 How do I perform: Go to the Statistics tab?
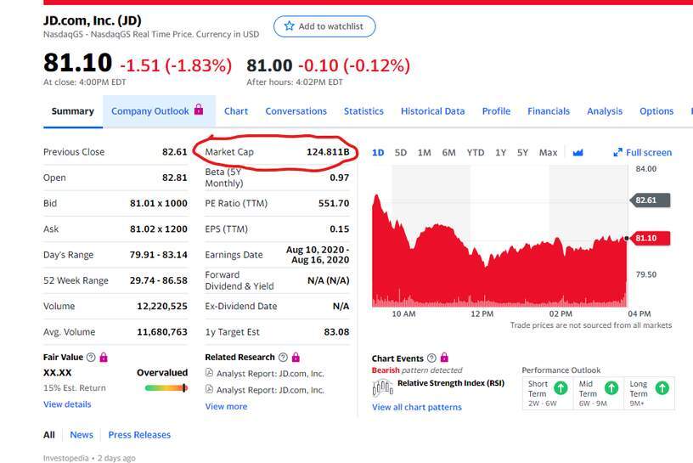[363, 111]
